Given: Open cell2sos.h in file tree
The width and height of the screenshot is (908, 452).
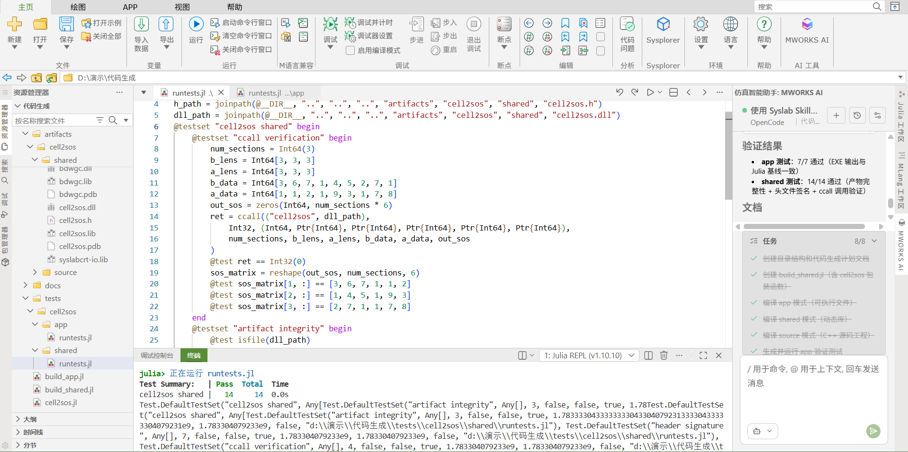Looking at the screenshot, I should pos(75,220).
